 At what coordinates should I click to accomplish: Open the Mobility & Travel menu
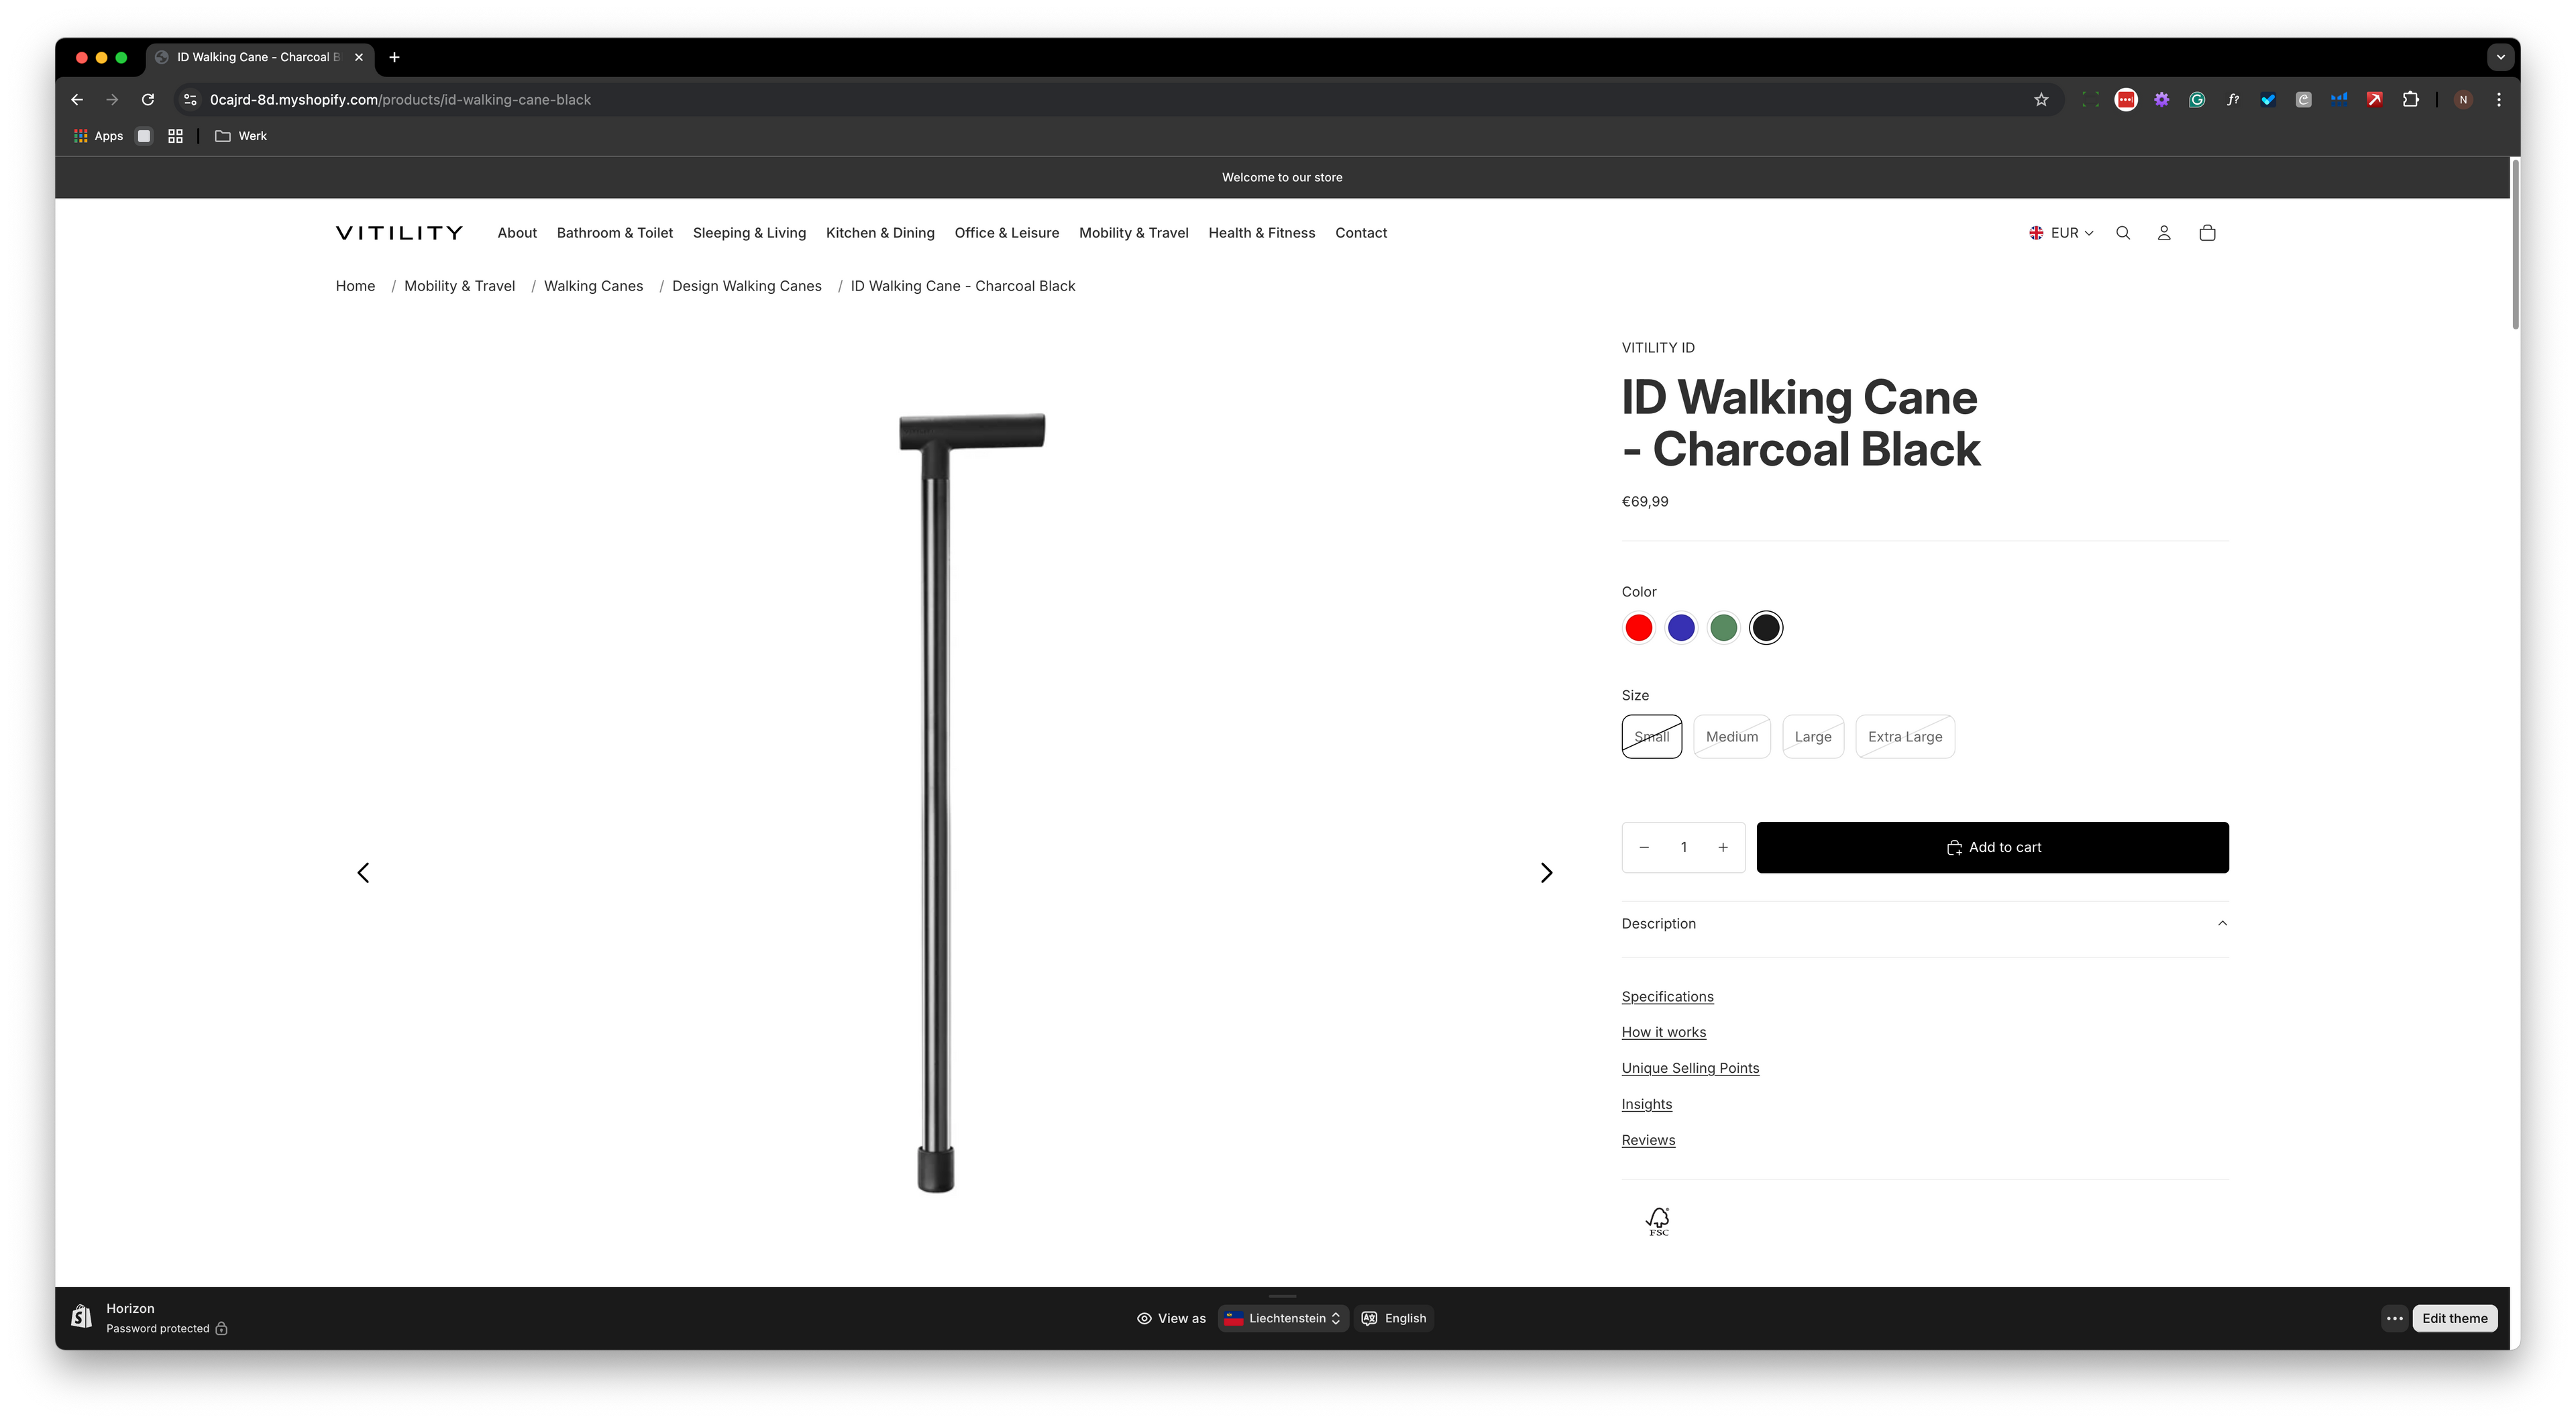coord(1133,233)
